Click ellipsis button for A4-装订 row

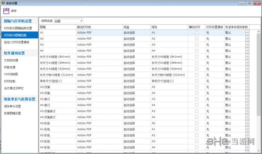[x=247, y=105]
